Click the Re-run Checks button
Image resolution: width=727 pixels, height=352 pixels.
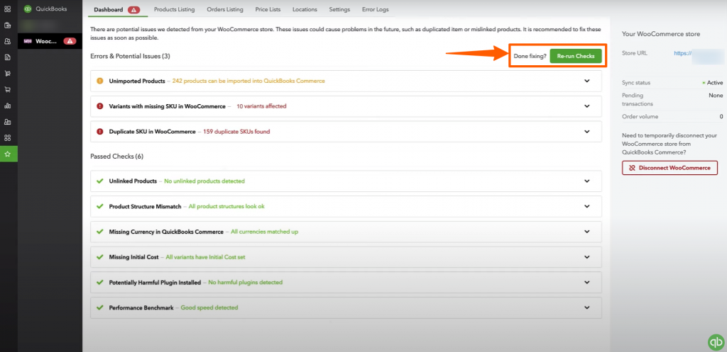point(575,56)
